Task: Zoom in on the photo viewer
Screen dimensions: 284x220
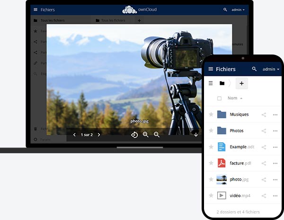Action: click(x=146, y=135)
